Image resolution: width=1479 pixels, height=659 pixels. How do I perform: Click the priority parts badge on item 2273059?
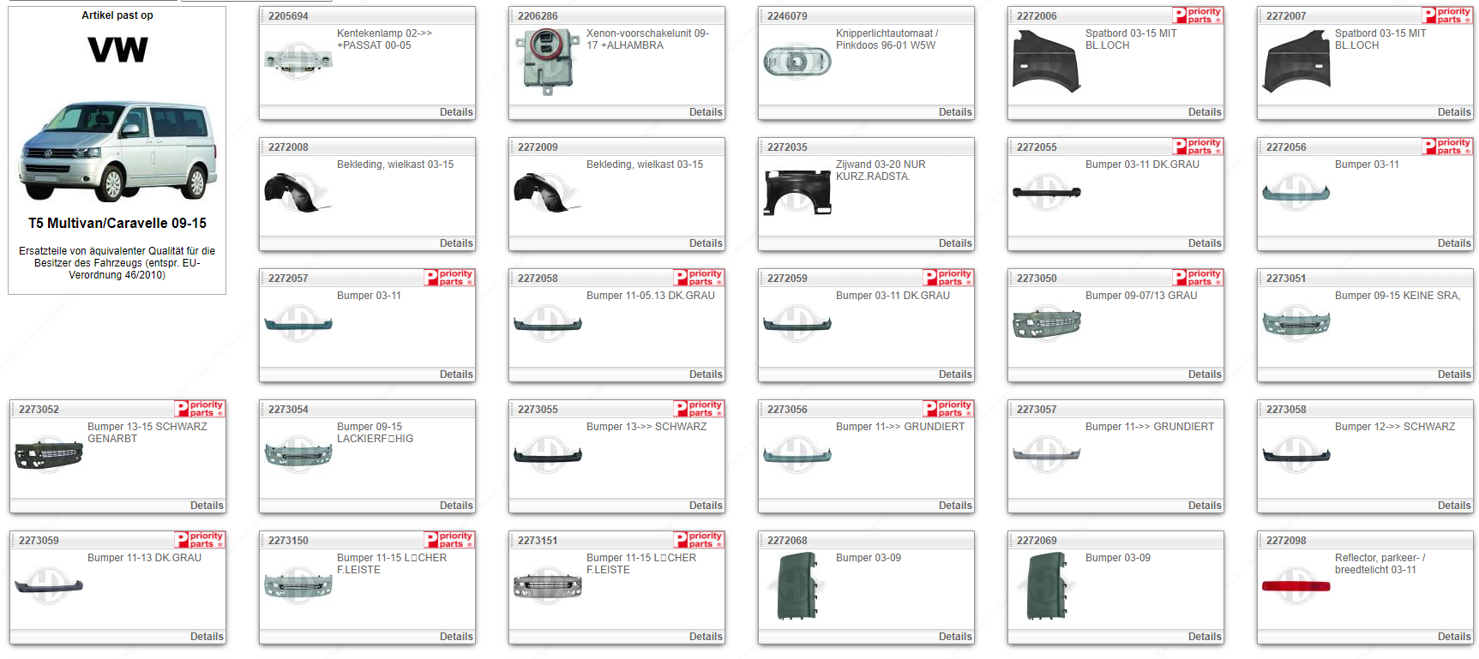[x=200, y=540]
